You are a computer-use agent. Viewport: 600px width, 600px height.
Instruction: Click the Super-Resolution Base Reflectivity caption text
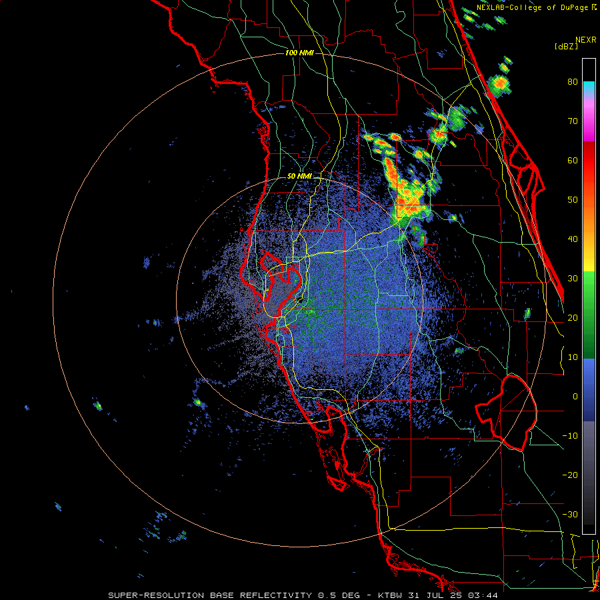coord(209,595)
